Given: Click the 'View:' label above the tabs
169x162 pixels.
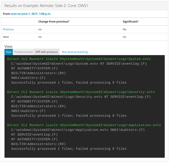Looking at the screenshot, I should point(8,47).
